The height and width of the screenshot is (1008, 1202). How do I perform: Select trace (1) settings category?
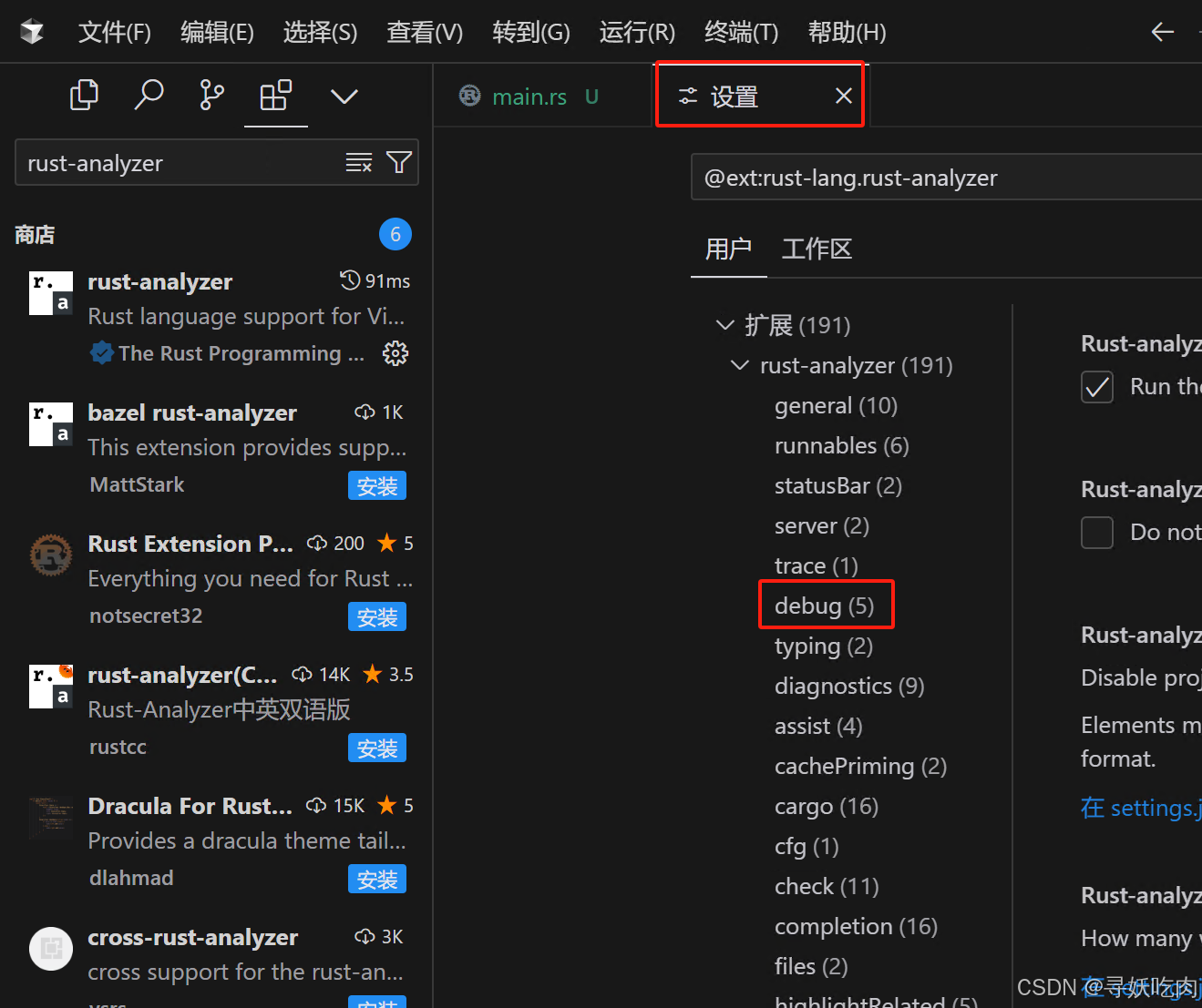(816, 565)
